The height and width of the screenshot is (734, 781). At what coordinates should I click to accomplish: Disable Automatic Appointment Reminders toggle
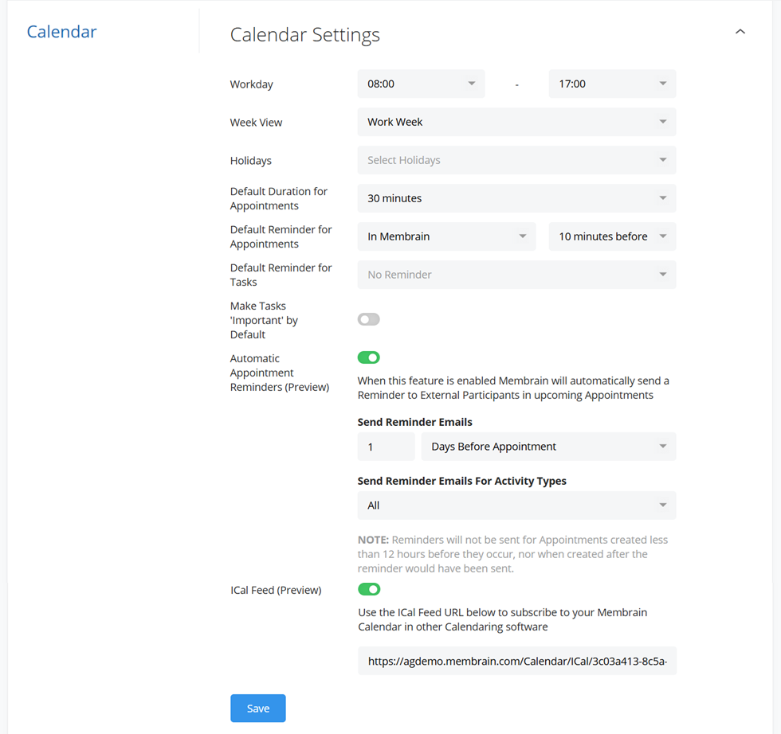[368, 357]
